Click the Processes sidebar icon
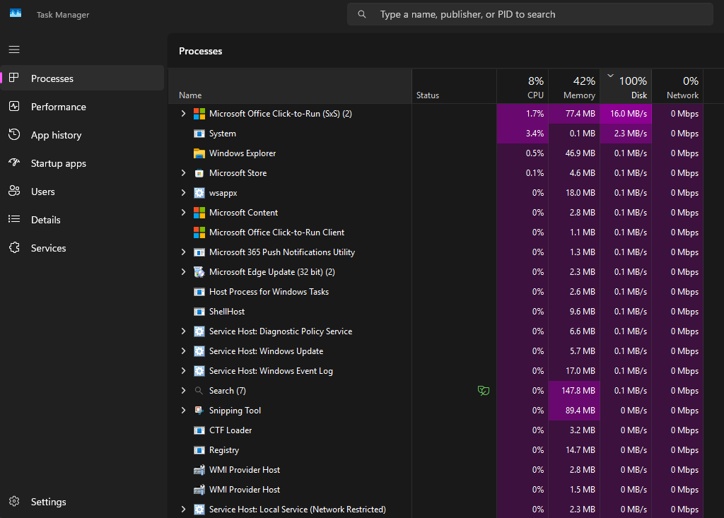The width and height of the screenshot is (724, 518). (x=14, y=78)
